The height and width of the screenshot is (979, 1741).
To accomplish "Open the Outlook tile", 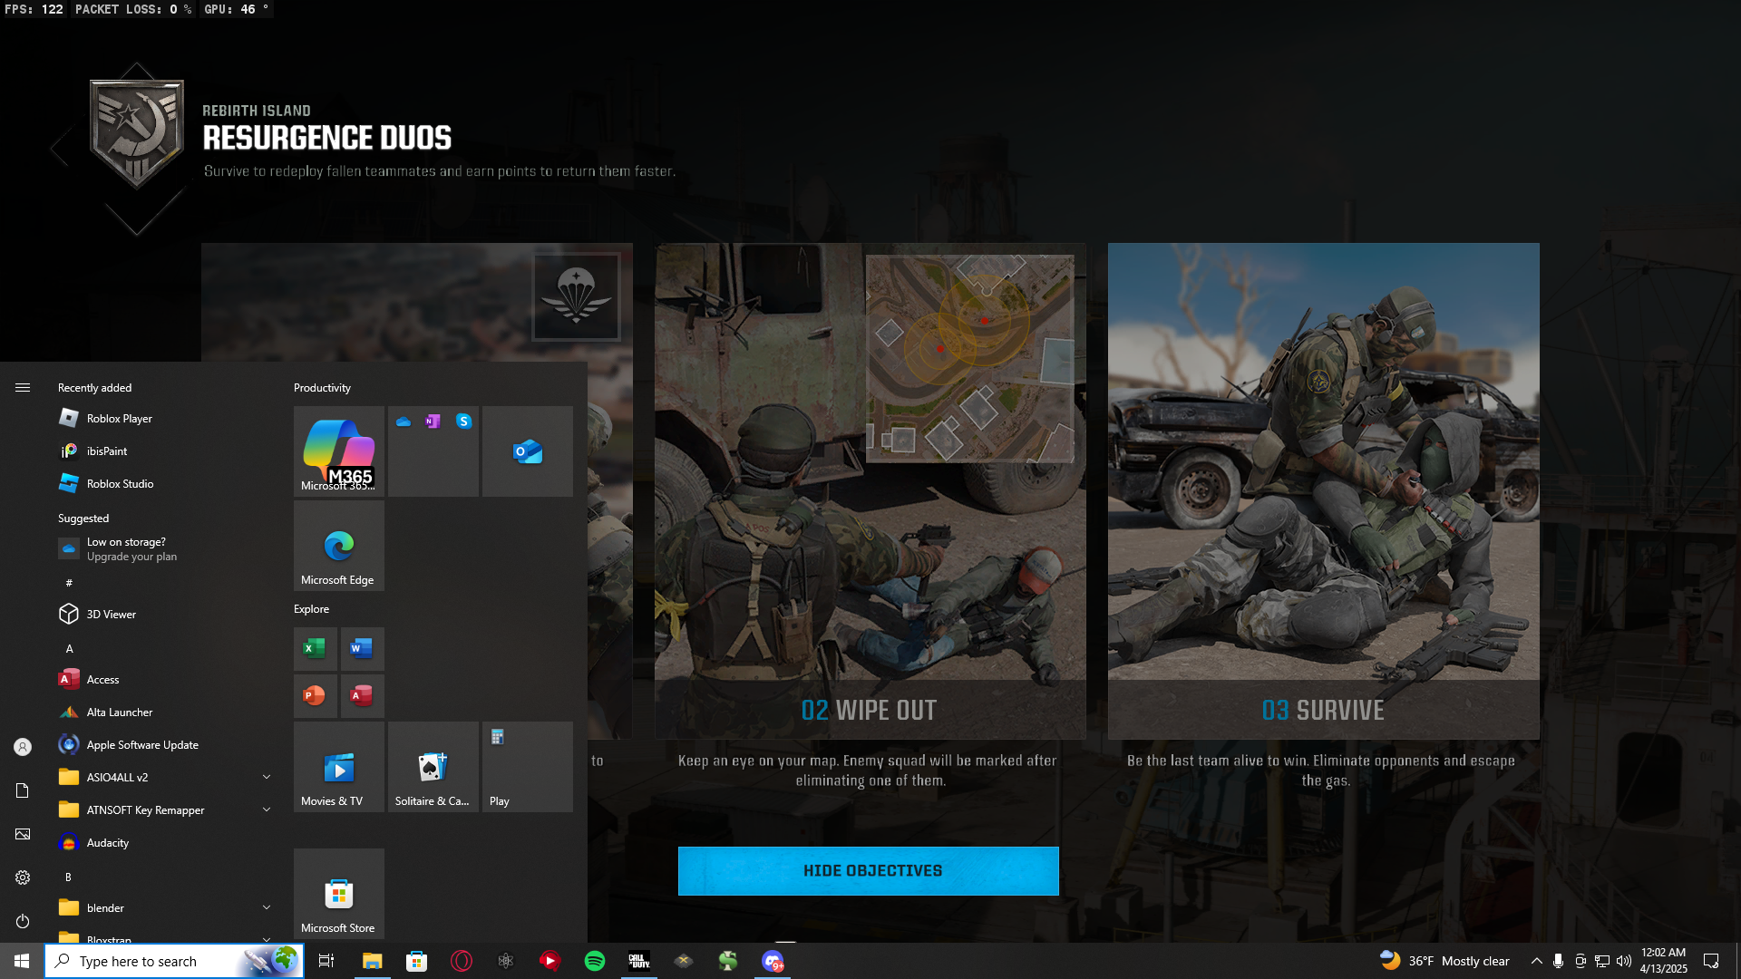I will pyautogui.click(x=528, y=451).
